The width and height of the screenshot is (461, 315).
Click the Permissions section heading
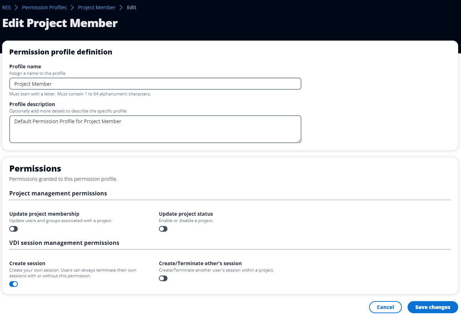(35, 168)
